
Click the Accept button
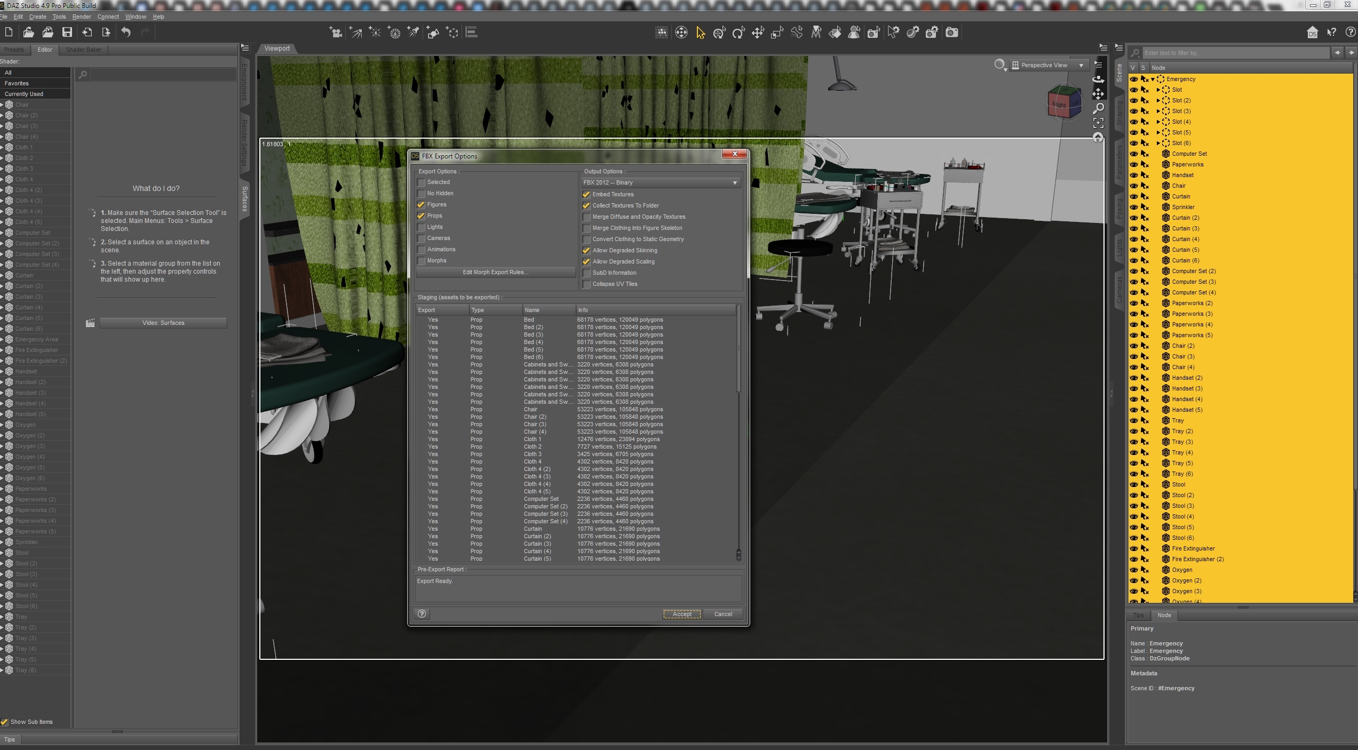pyautogui.click(x=681, y=614)
